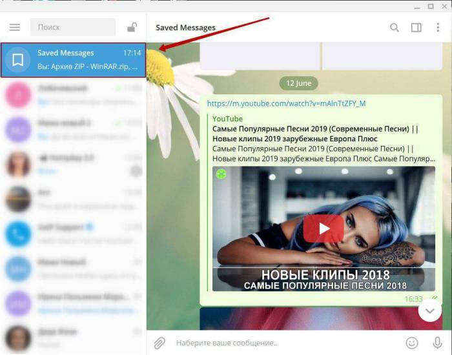
Task: Click the 12 June date badge
Action: click(299, 83)
